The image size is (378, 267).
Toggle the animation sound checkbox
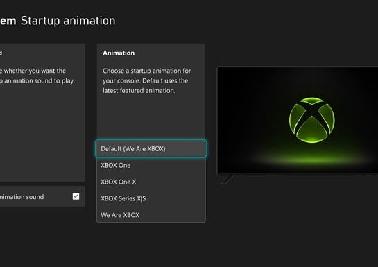click(76, 196)
